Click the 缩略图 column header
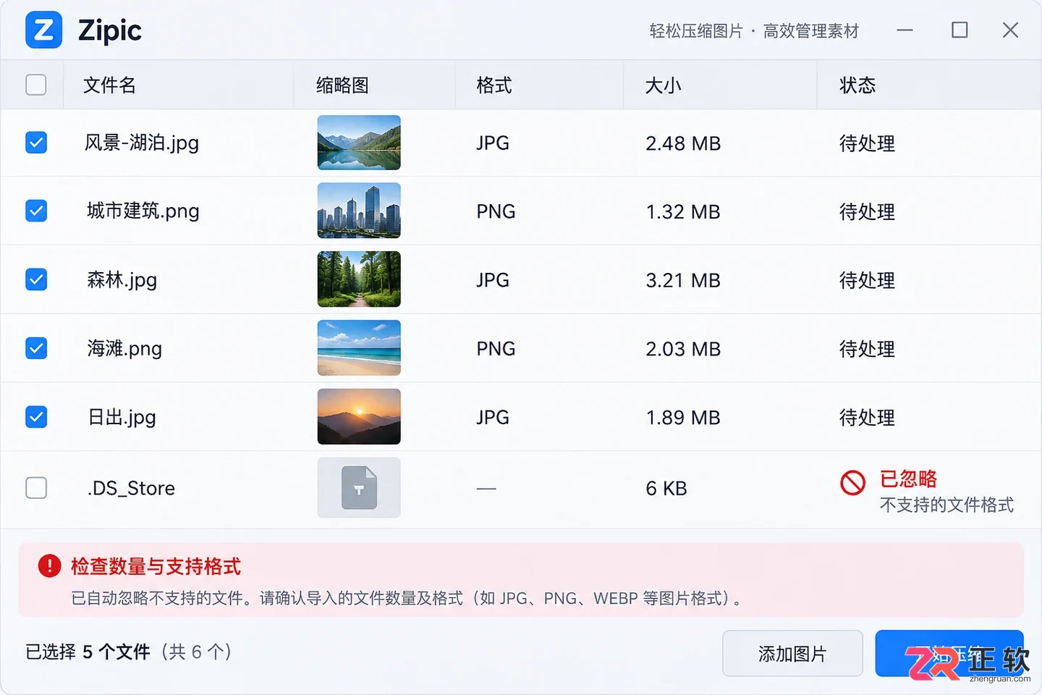This screenshot has width=1042, height=695. tap(343, 85)
